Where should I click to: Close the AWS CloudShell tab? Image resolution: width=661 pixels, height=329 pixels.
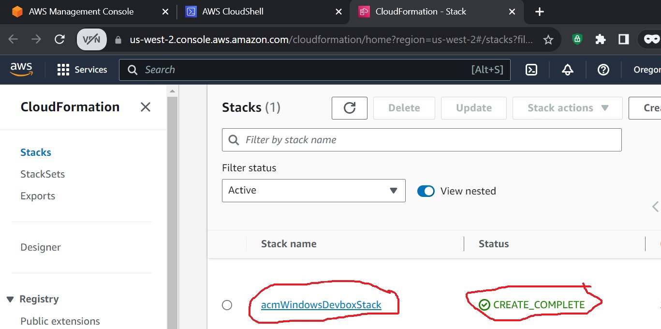point(339,12)
